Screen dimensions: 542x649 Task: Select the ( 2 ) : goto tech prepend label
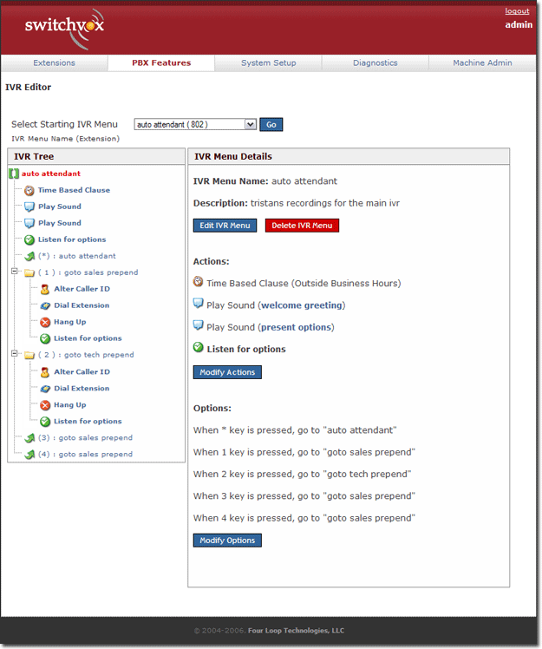tap(86, 355)
